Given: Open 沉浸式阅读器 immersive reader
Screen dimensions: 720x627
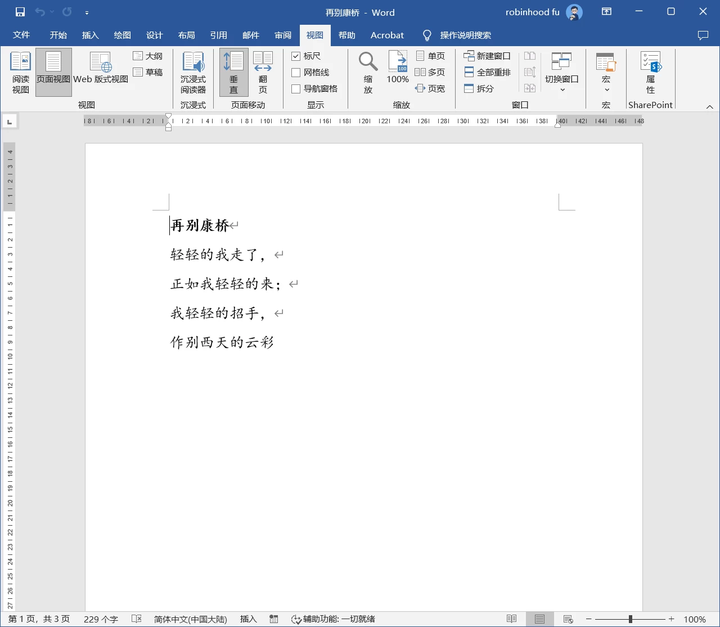Looking at the screenshot, I should pos(193,73).
